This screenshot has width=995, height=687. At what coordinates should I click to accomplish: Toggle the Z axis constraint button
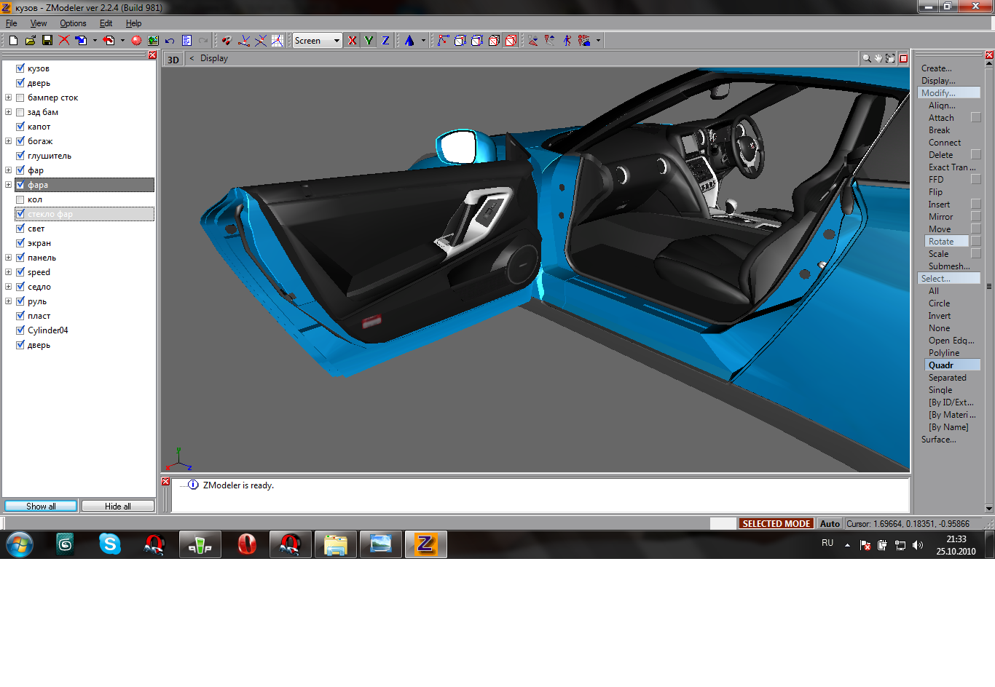(385, 41)
